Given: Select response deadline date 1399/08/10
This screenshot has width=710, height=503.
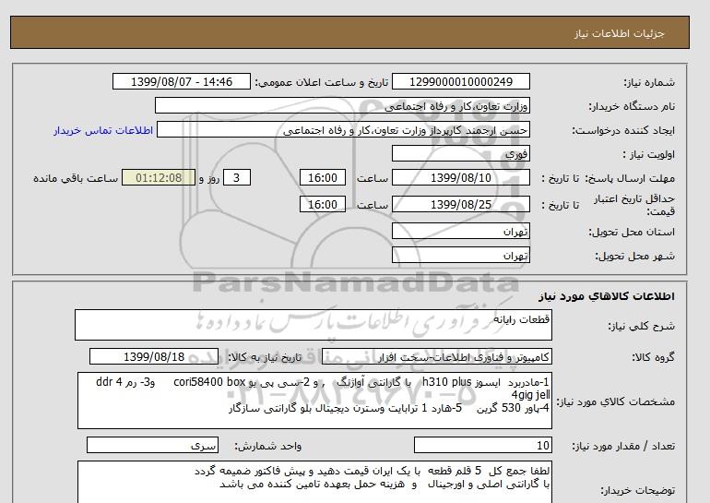Looking at the screenshot, I should tap(460, 177).
